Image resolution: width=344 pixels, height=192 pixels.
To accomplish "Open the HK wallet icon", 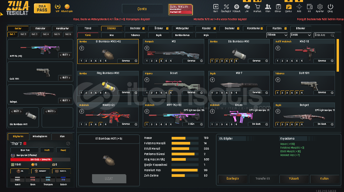I will click(x=309, y=7).
